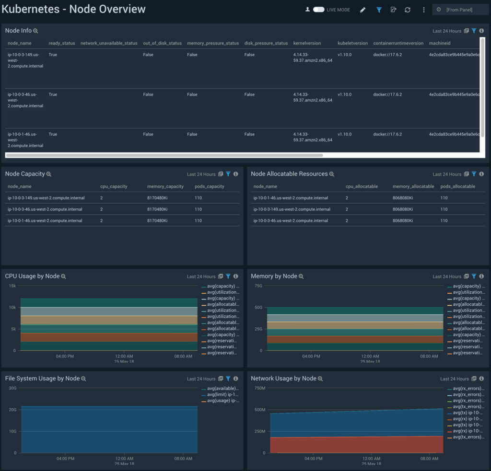
Task: Click the CPU Usage by Node magnifier
Action: [64, 276]
